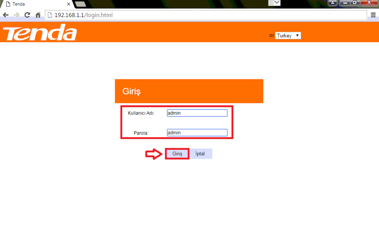The height and width of the screenshot is (234, 379).
Task: Click the page info icon in address bar
Action: pyautogui.click(x=50, y=15)
